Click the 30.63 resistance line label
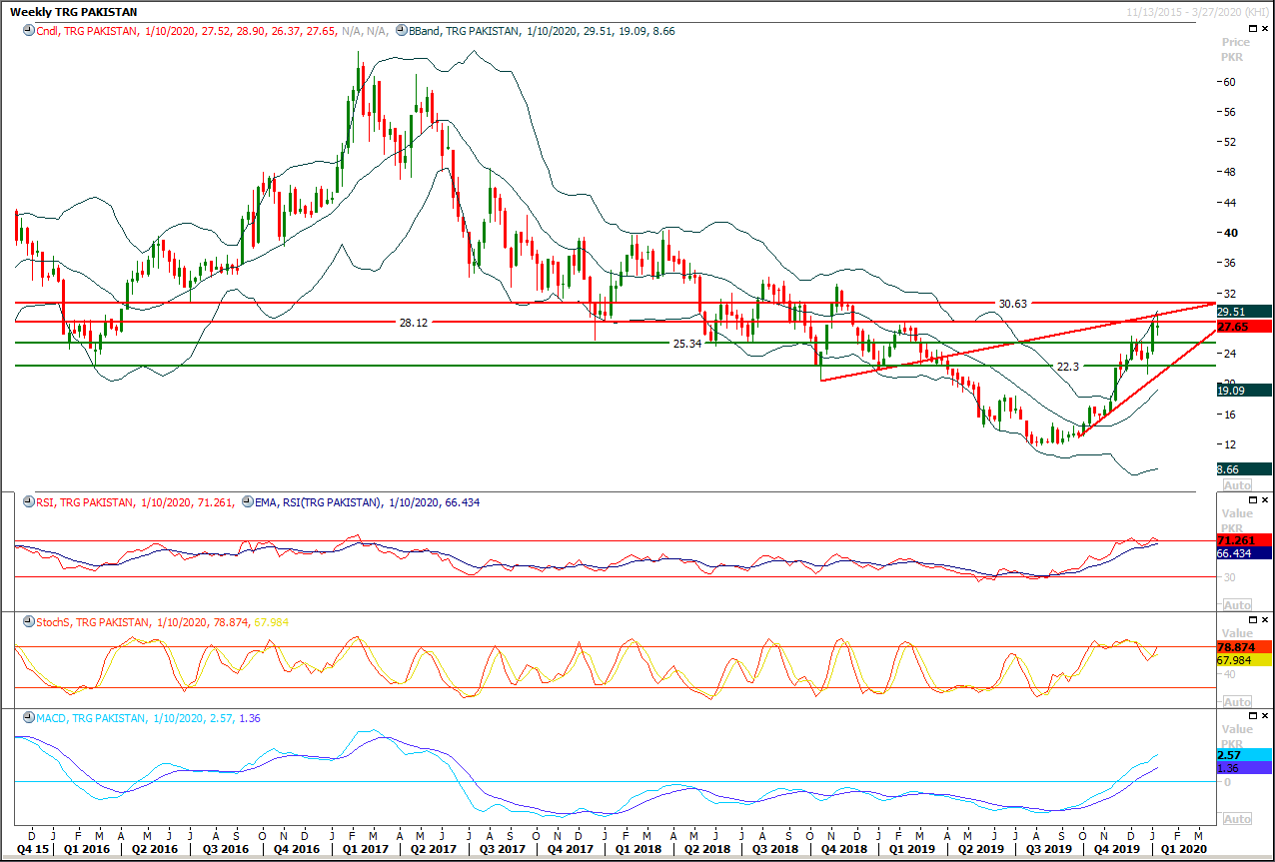This screenshot has width=1275, height=862. coord(1012,303)
